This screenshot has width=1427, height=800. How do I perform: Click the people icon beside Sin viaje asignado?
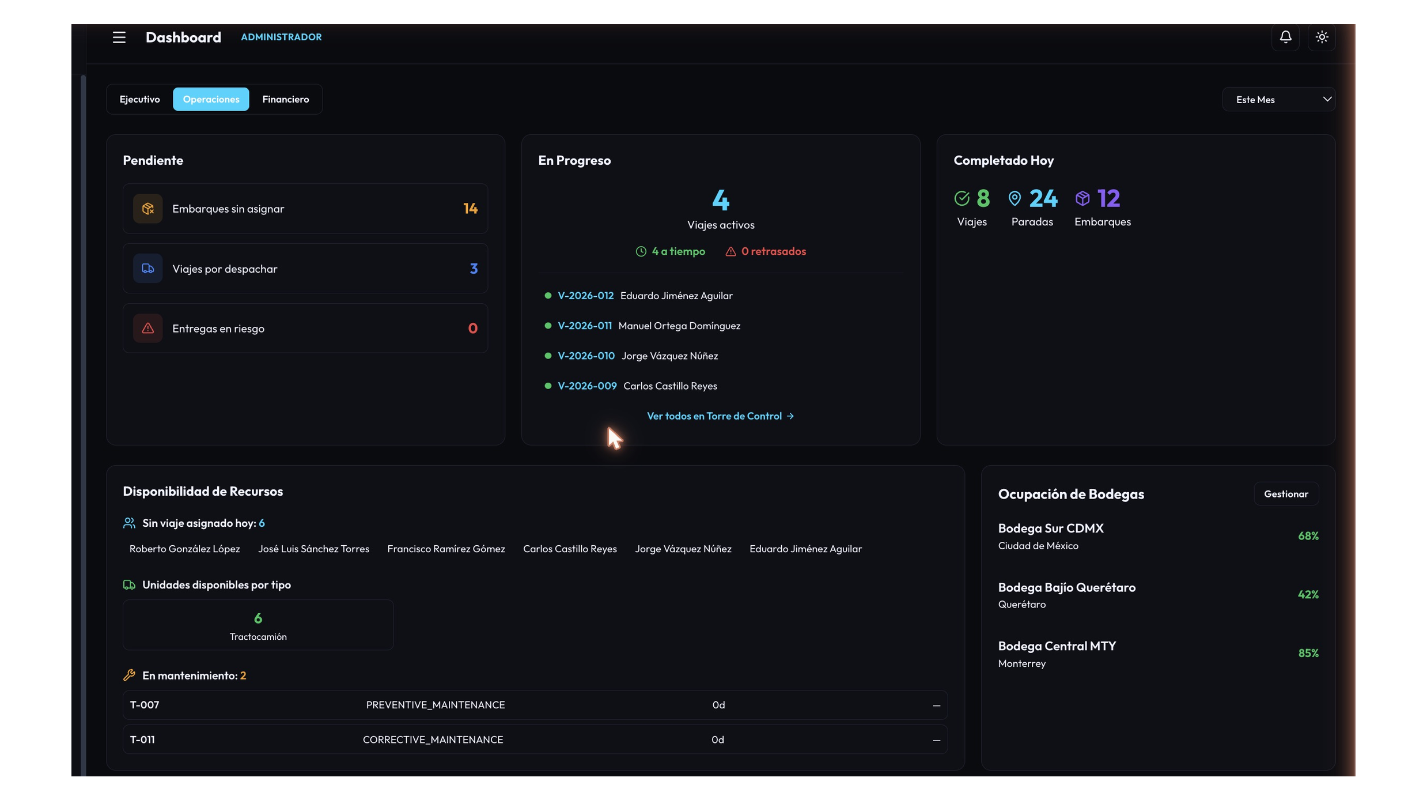(129, 523)
